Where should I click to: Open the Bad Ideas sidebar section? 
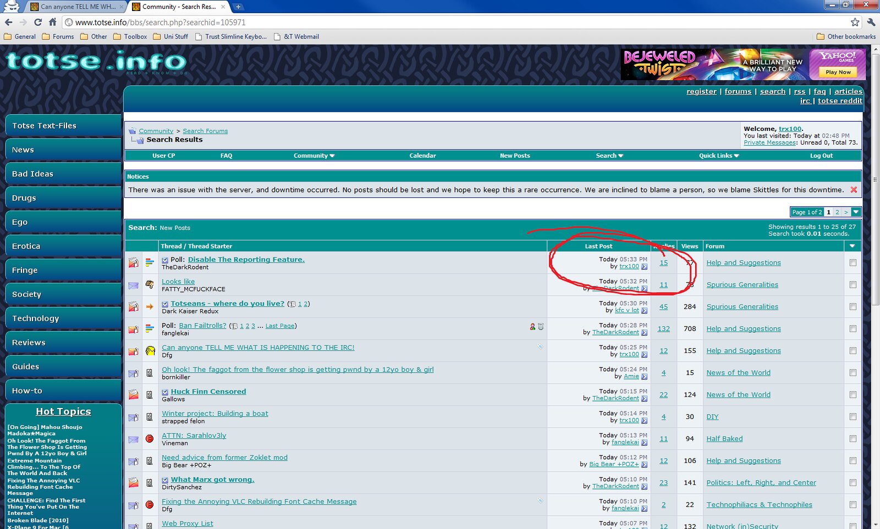click(x=63, y=174)
